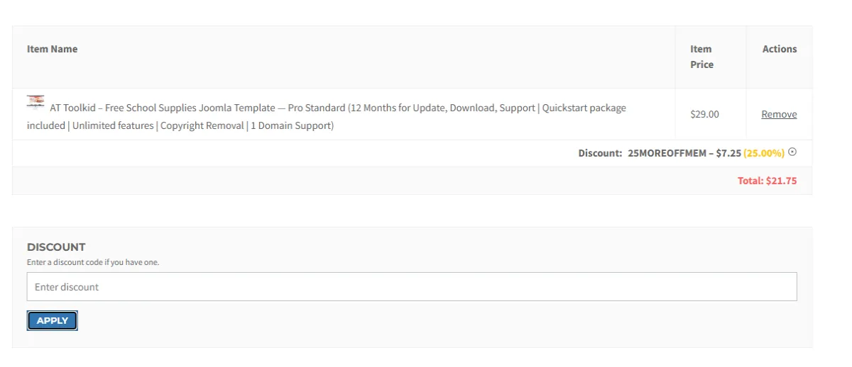Click the '1 Domain Support' description text
The height and width of the screenshot is (367, 852).
pos(290,126)
